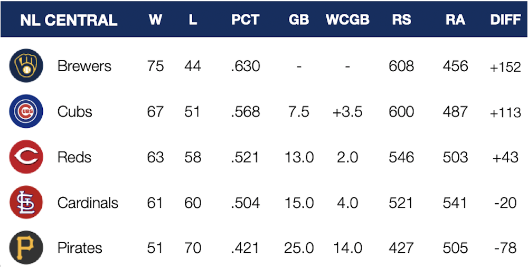Open the Pirates team name link

[x=80, y=248]
